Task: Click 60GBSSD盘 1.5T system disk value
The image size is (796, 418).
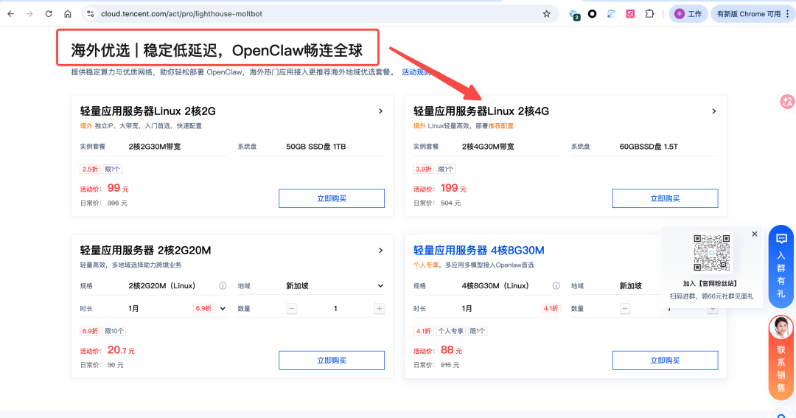Action: pos(649,147)
